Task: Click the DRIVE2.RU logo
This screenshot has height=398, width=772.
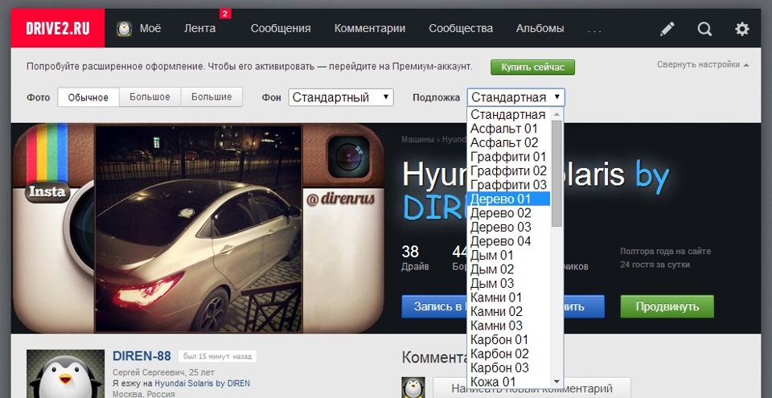Action: [x=58, y=28]
